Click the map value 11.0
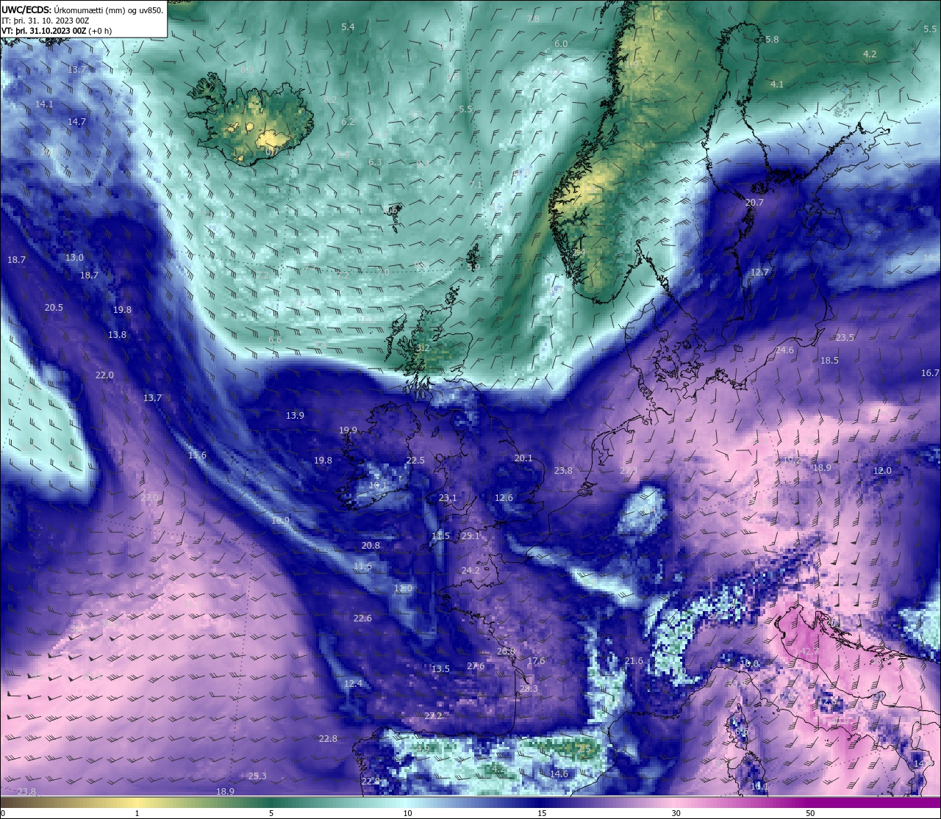 point(403,589)
